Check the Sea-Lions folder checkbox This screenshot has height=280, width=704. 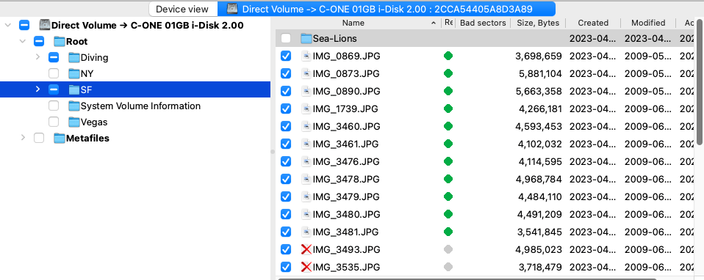286,39
